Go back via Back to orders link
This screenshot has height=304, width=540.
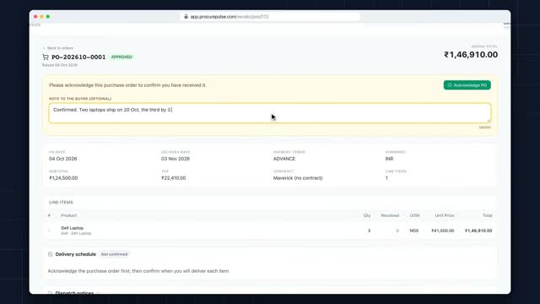pyautogui.click(x=58, y=48)
